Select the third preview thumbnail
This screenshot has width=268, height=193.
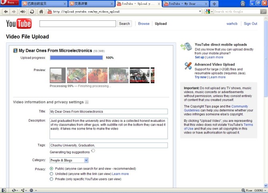[98, 75]
